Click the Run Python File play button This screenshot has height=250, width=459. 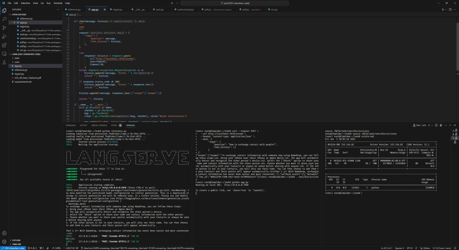click(442, 9)
